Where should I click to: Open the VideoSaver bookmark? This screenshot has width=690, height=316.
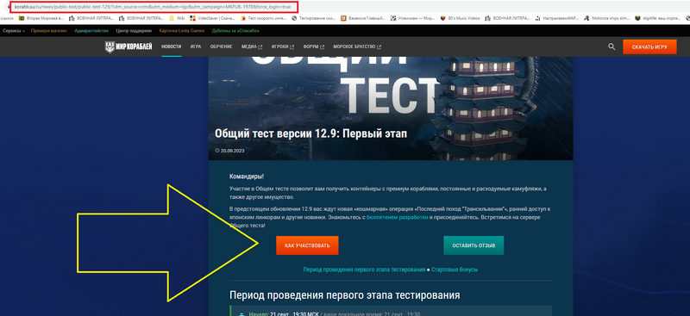tap(212, 18)
